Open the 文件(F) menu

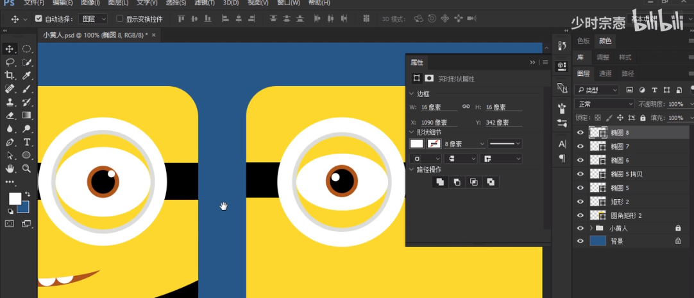(x=34, y=3)
